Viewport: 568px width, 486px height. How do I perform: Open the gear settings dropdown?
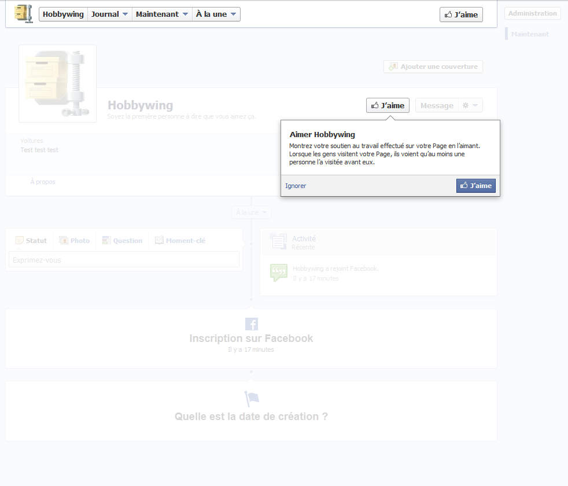coord(470,105)
